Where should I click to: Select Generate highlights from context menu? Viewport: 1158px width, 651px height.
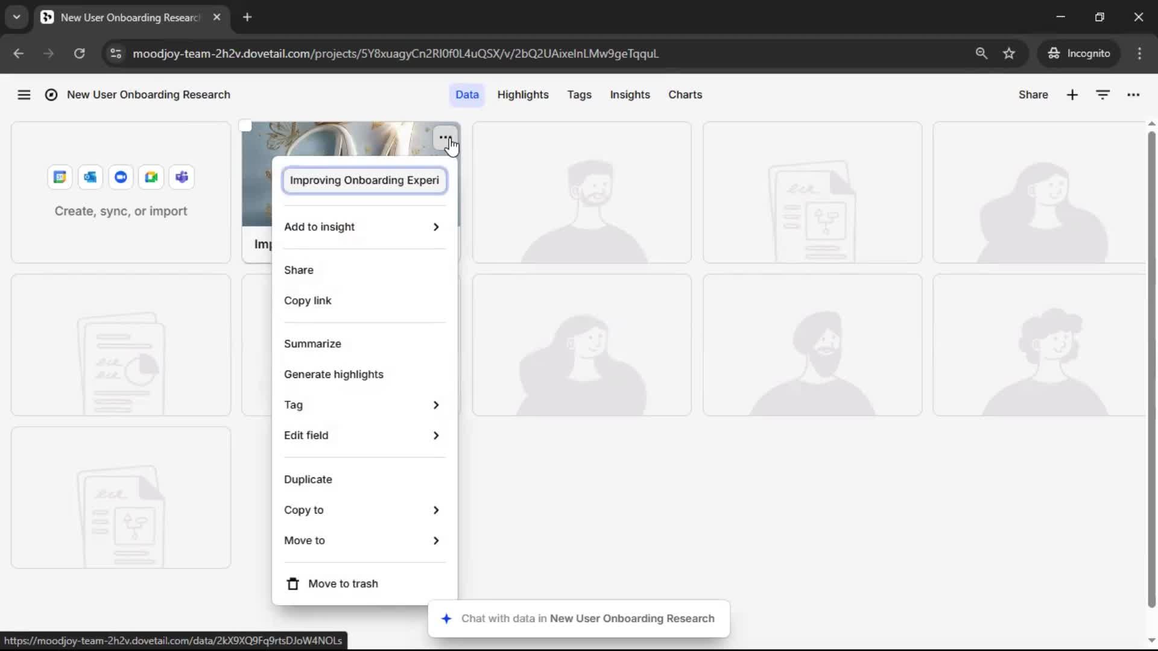point(334,374)
